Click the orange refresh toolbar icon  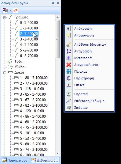point(16,10)
